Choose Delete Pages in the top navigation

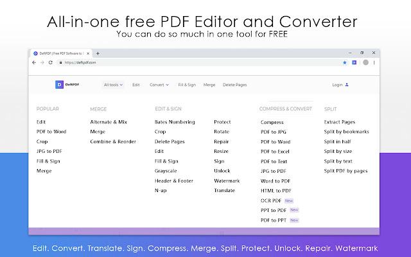234,85
